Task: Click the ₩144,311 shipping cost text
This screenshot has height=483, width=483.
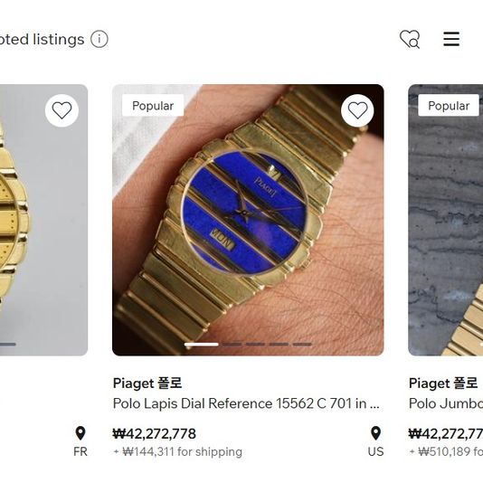Action: [178, 452]
